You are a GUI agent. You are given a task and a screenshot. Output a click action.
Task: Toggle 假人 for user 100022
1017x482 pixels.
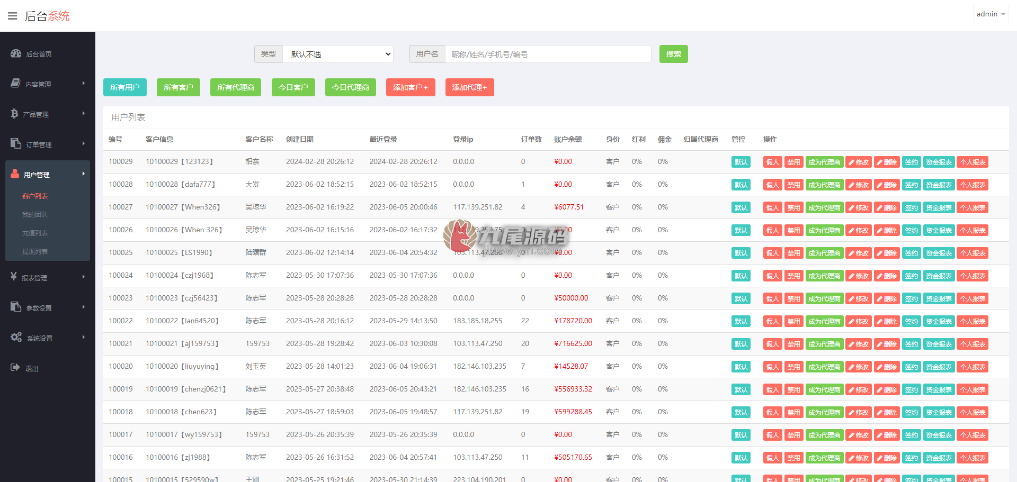773,321
